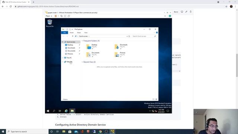Go up one folder level in File Explorer
This screenshot has width=238, height=134.
point(73,36)
